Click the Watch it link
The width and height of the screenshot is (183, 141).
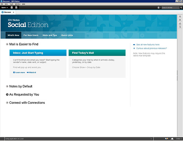click(31, 73)
